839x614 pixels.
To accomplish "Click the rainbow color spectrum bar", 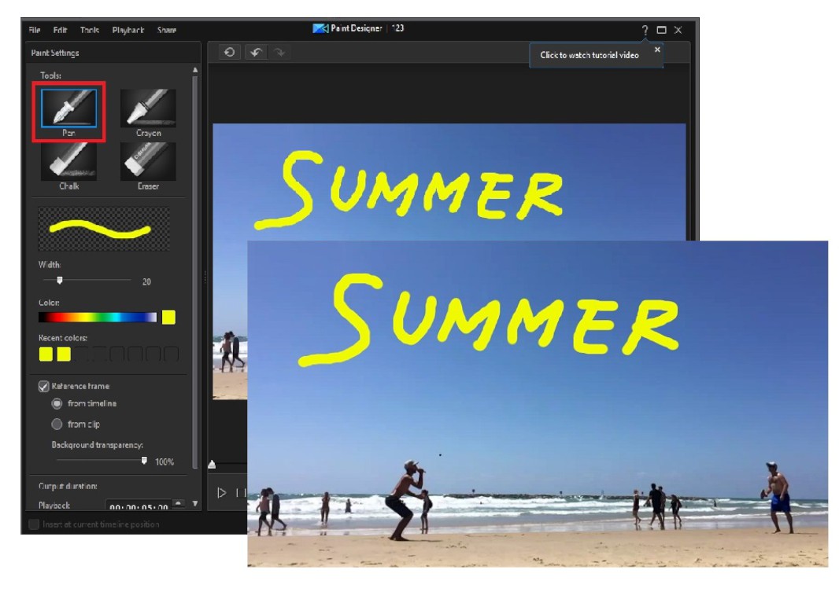I will tap(98, 318).
